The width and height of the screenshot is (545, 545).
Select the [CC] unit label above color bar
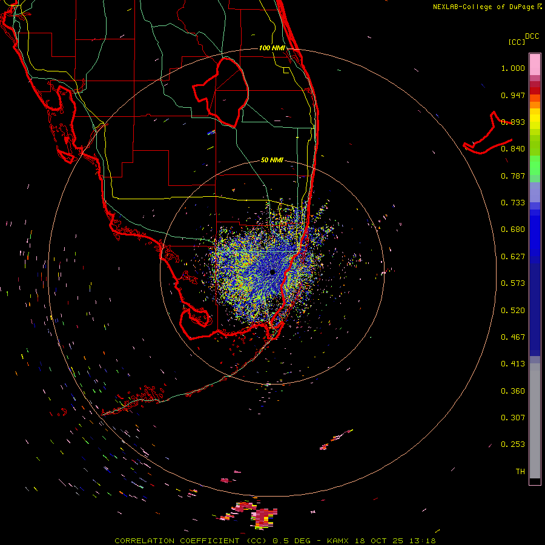517,42
